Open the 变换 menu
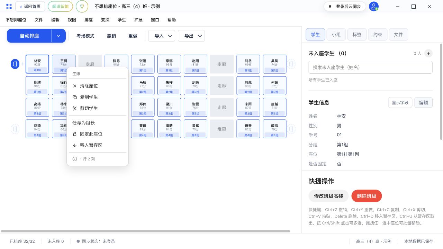Viewport: 443px width, 249px height. (105, 20)
